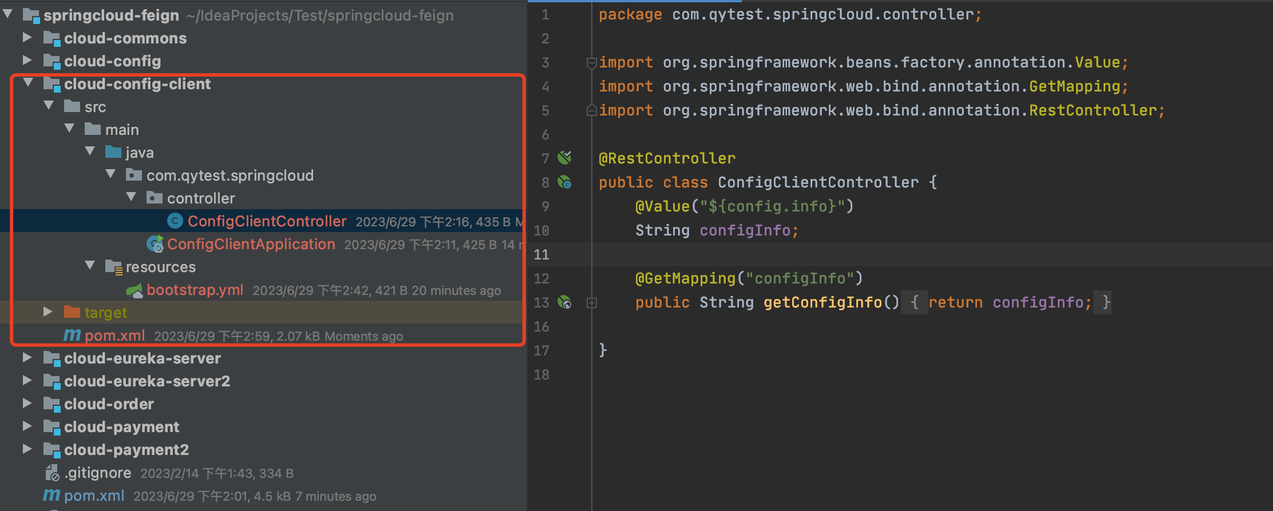Click the getConfigInfo method name
The height and width of the screenshot is (511, 1273).
823,302
